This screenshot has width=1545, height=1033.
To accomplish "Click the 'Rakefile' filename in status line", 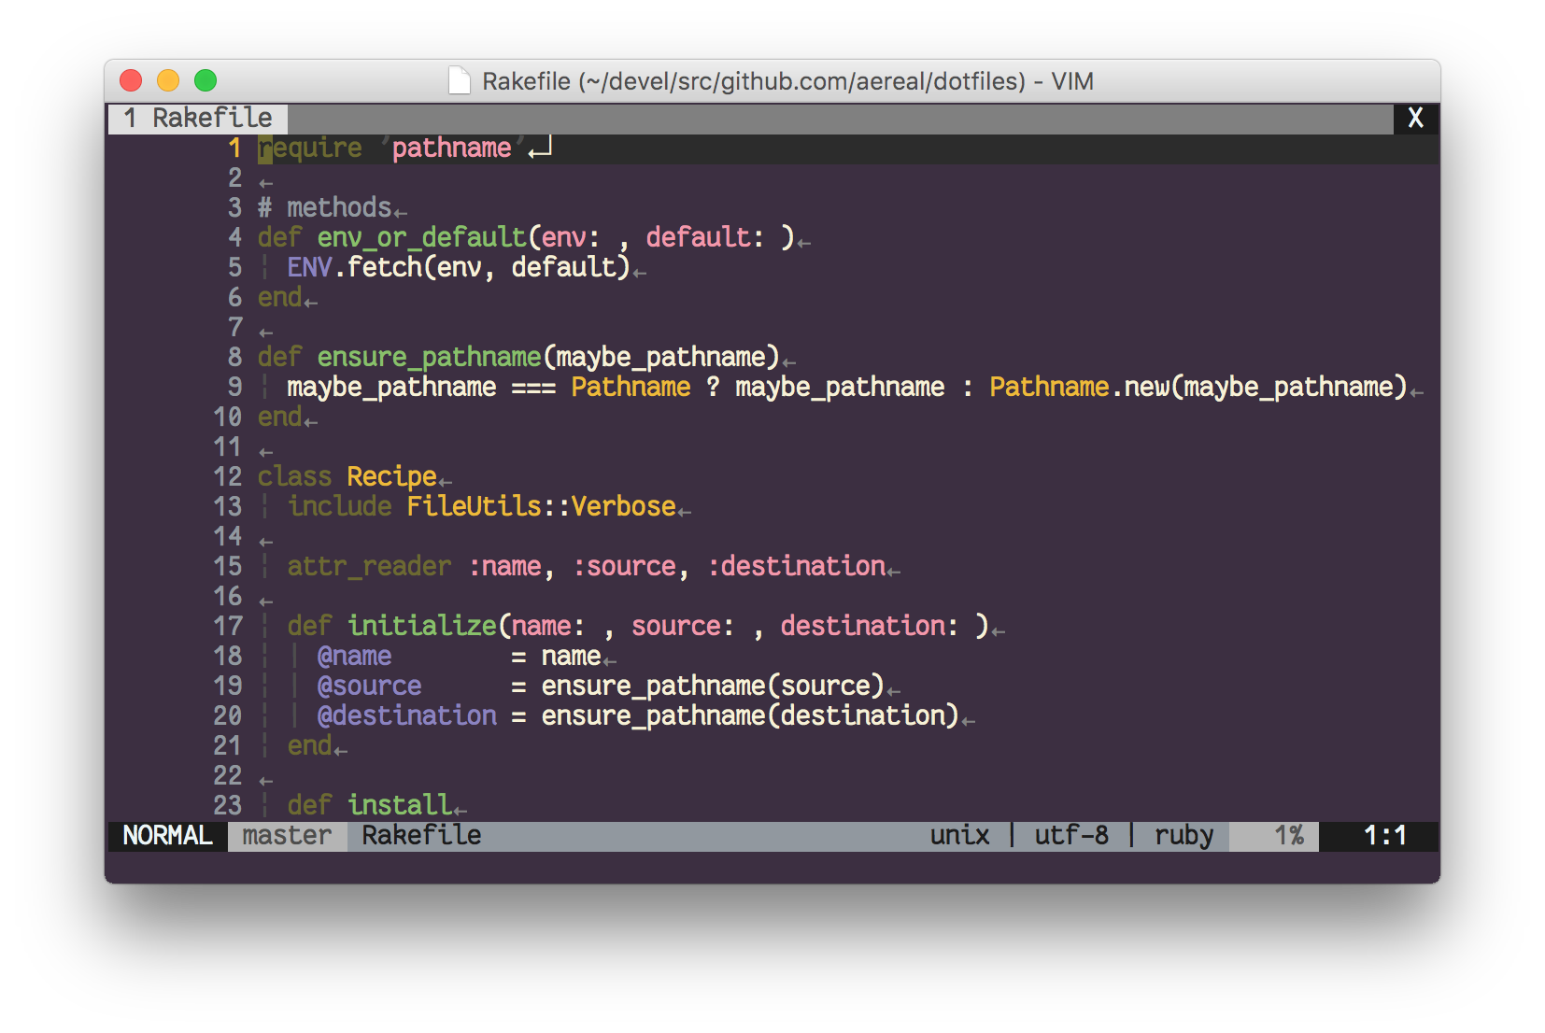I will 422,835.
